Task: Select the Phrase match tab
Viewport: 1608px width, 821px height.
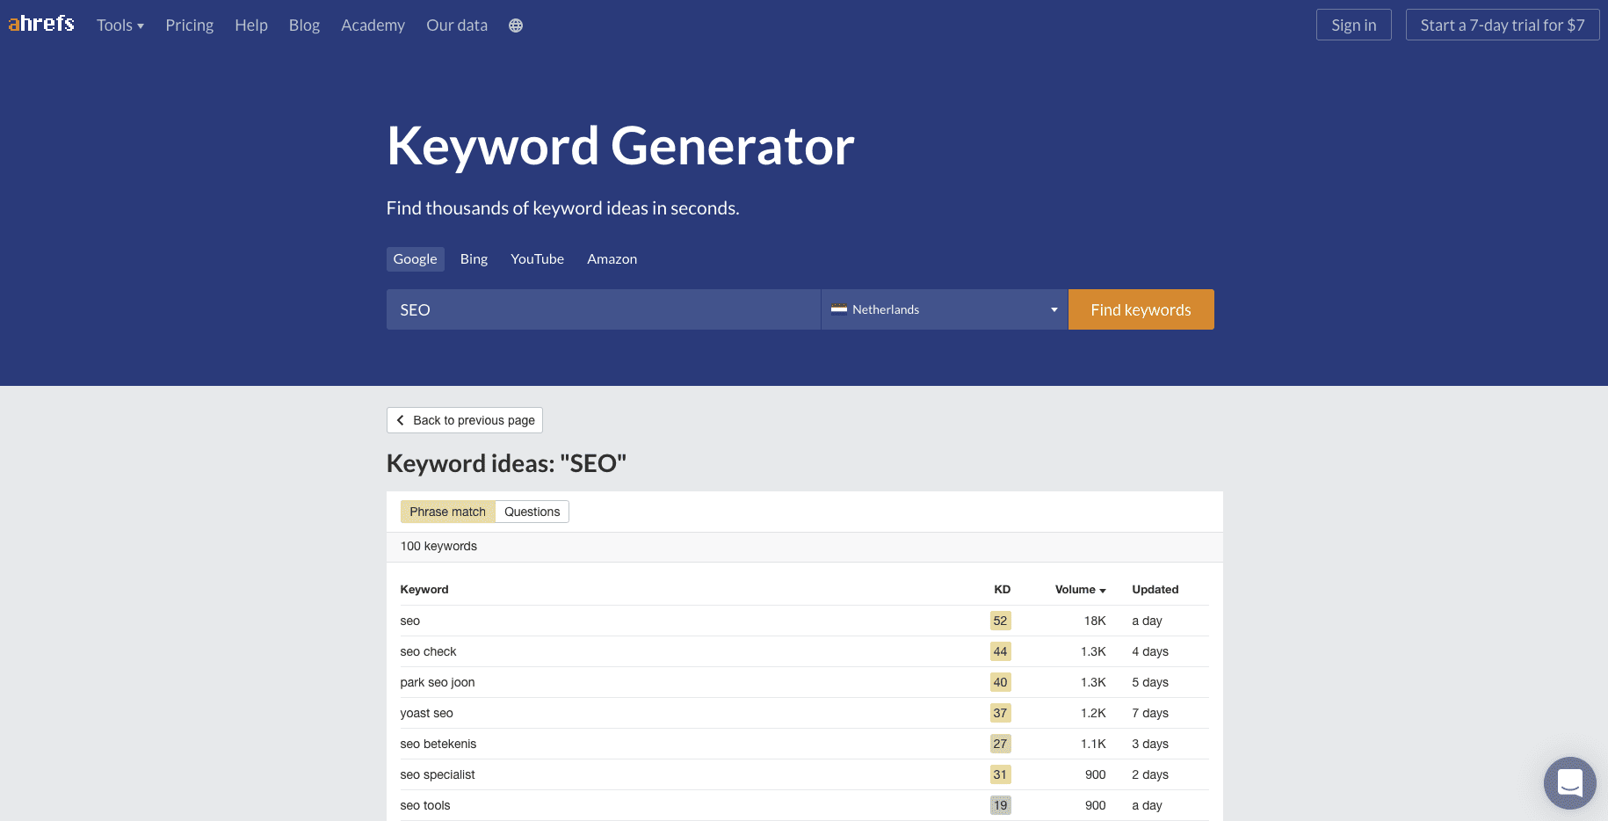Action: point(448,512)
